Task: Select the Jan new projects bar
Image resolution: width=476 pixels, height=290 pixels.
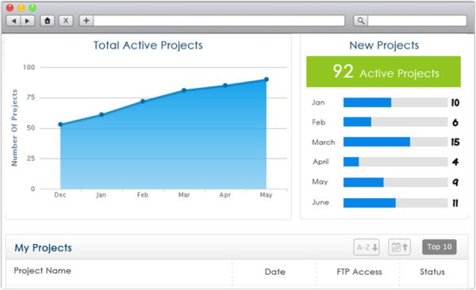Action: (395, 102)
